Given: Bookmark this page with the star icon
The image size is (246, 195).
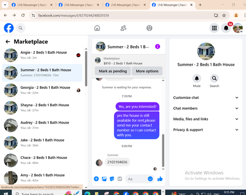Looking at the screenshot, I should 224,15.
